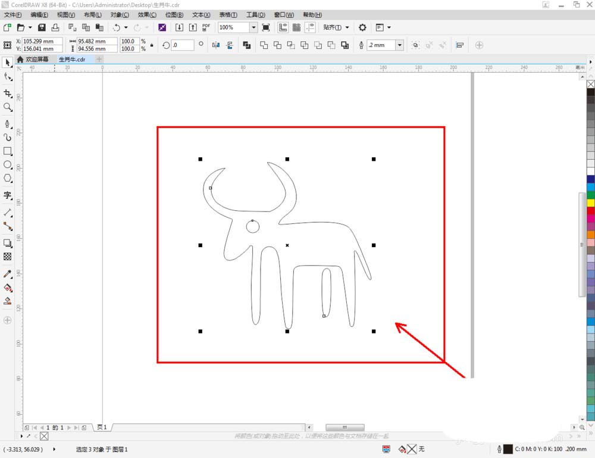This screenshot has height=458, width=595.
Task: Open the 编辑(E) menu
Action: click(39, 15)
